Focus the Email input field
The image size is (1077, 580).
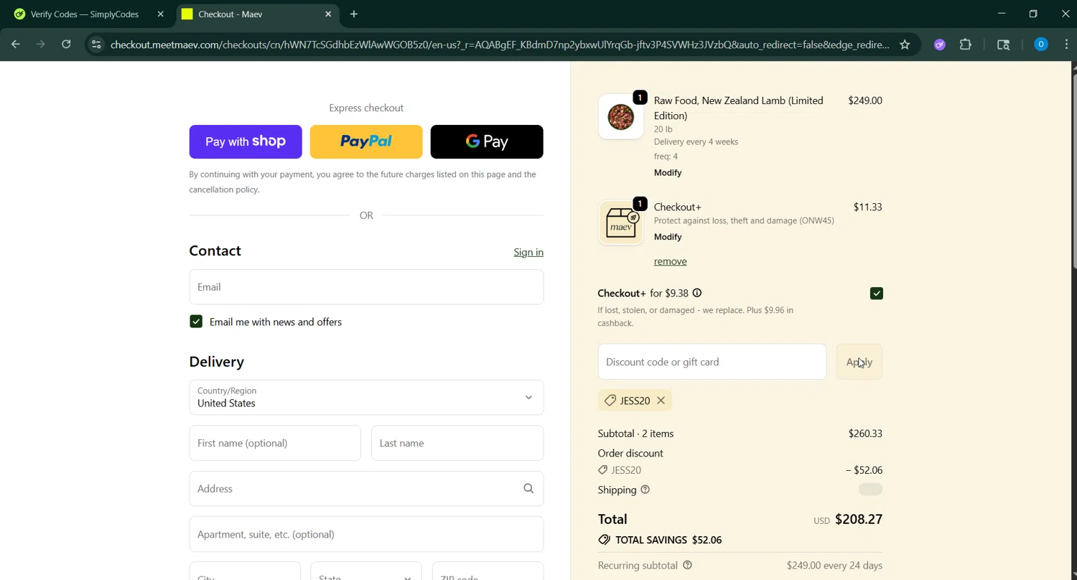(366, 286)
